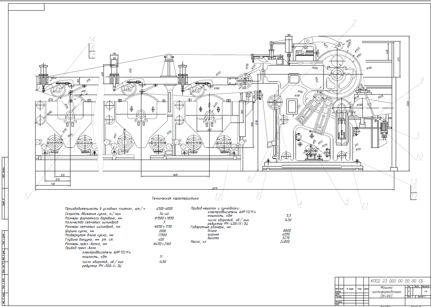
Task: Click the 'Техническая характеристика' heading
Action: tap(176, 198)
